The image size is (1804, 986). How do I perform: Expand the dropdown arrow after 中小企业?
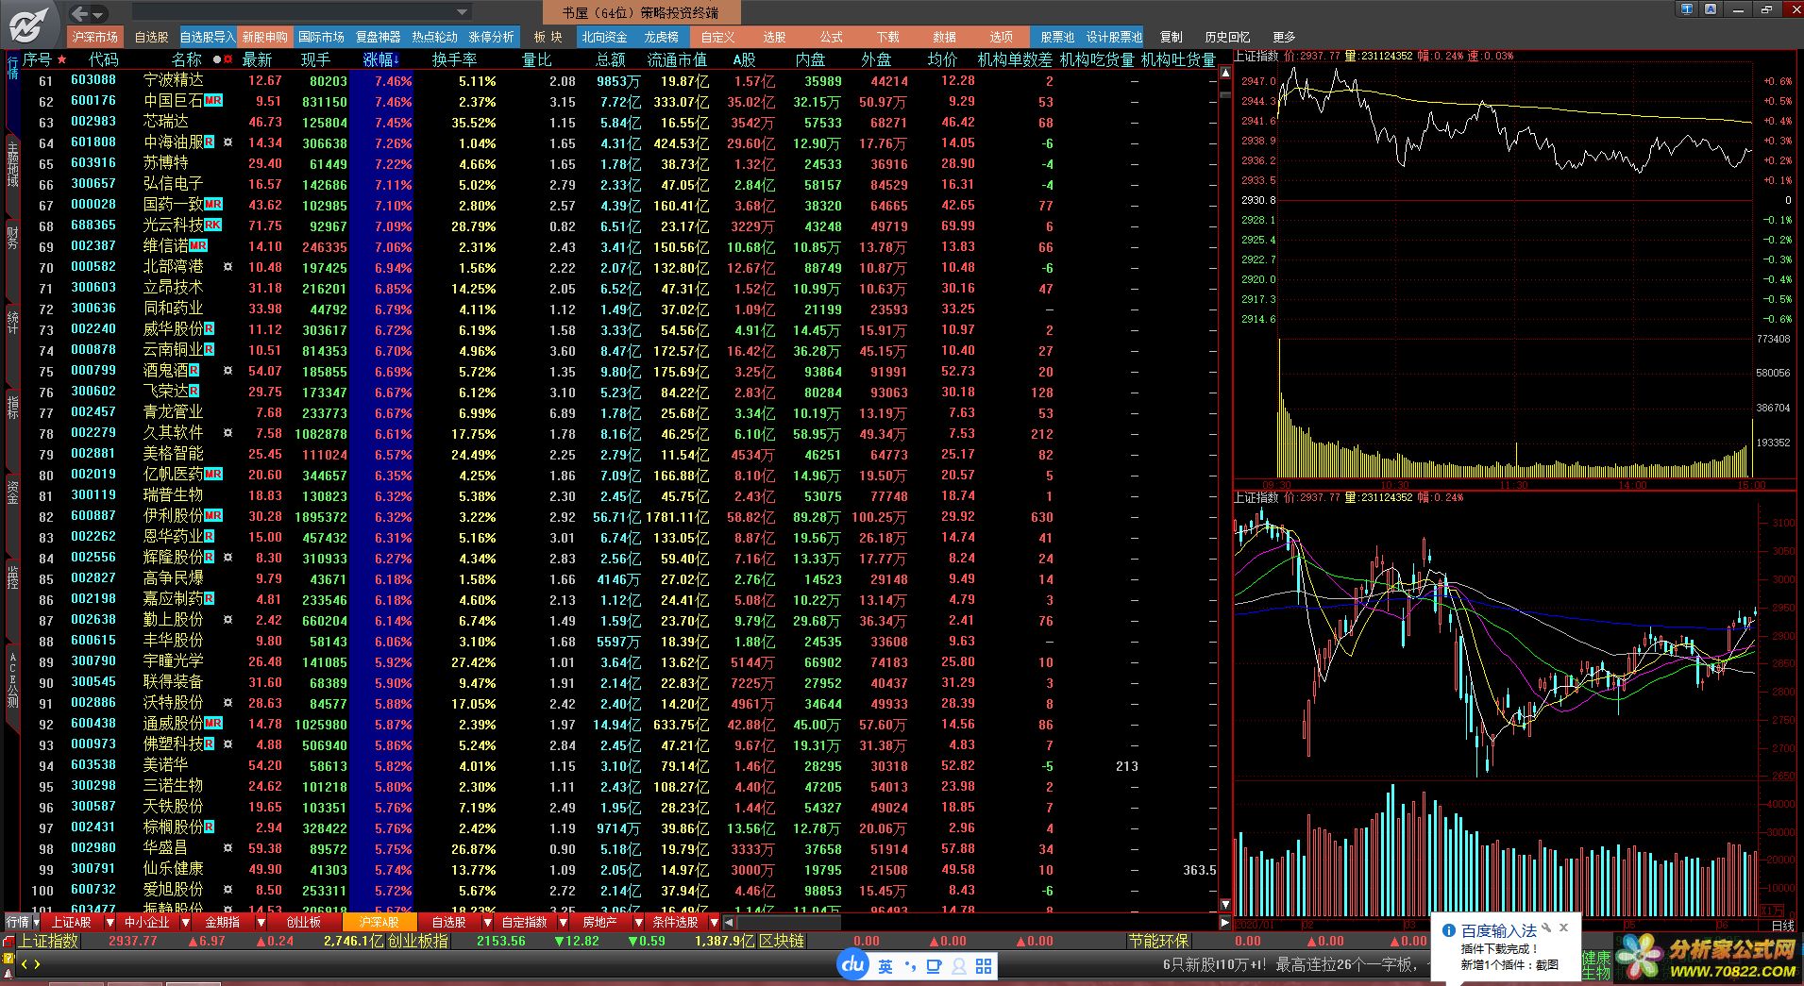tap(185, 922)
